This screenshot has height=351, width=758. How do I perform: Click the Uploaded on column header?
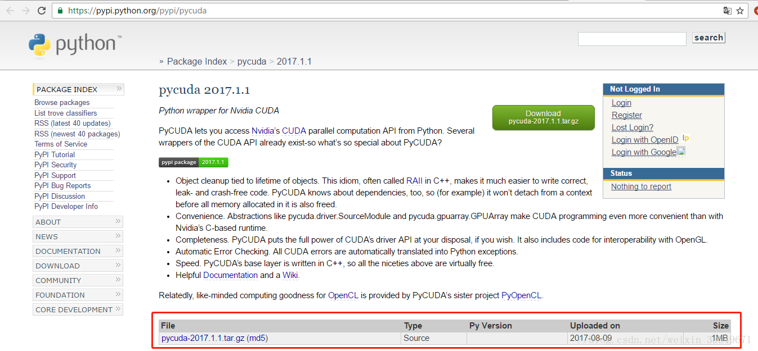click(x=595, y=326)
